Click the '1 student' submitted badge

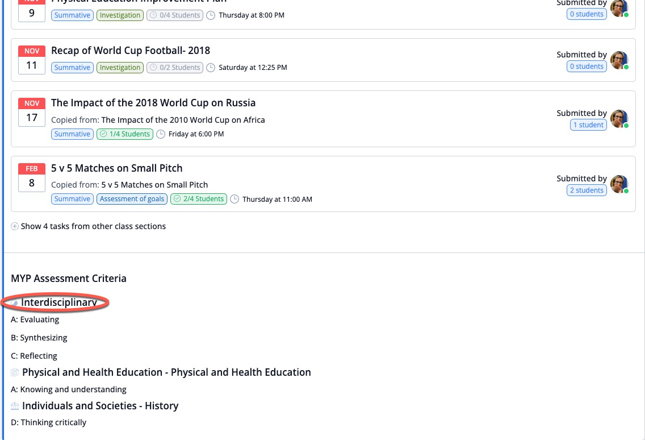[588, 125]
